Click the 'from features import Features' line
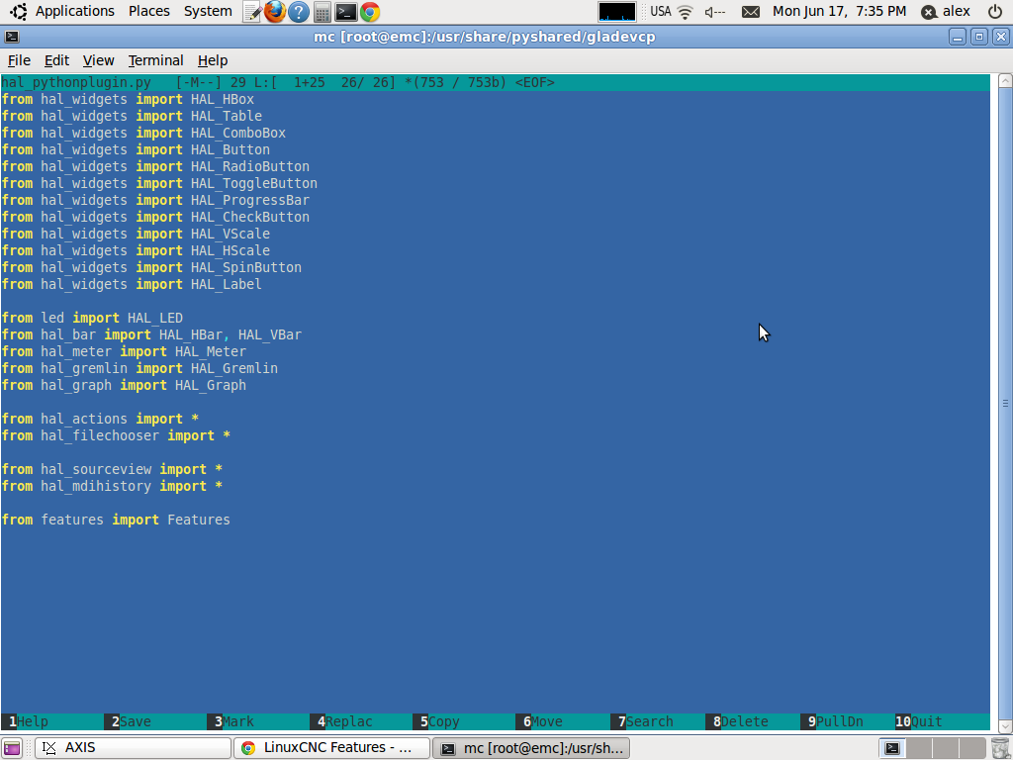This screenshot has height=760, width=1013. point(116,520)
